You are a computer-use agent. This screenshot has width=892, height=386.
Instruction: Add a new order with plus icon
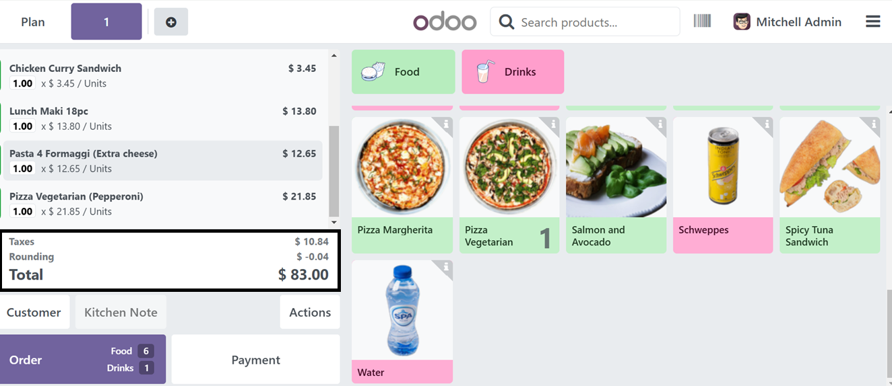coord(171,22)
